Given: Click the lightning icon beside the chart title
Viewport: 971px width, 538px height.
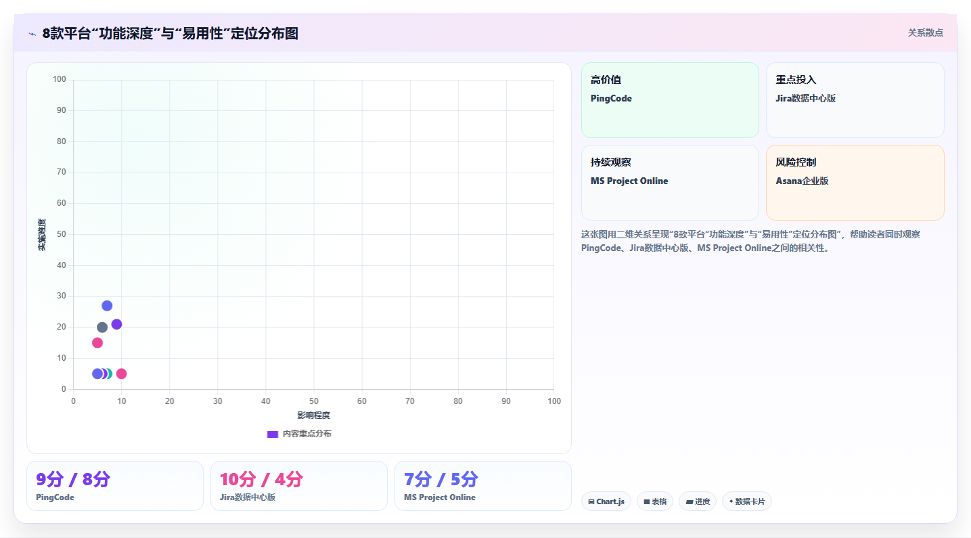Looking at the screenshot, I should [32, 34].
